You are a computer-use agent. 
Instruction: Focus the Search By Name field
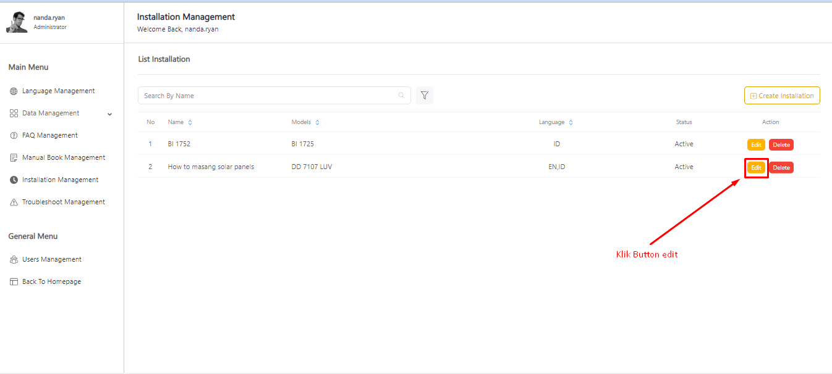269,96
